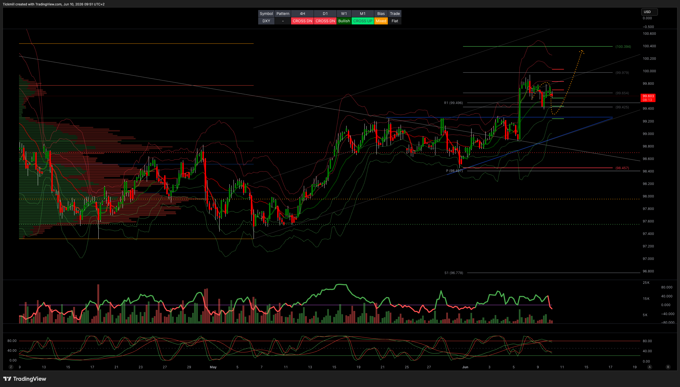Click the 25 K volume axis label
This screenshot has width=680, height=387.
tap(646, 283)
